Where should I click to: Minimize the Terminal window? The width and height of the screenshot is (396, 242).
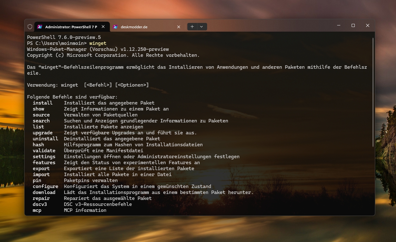[339, 25]
